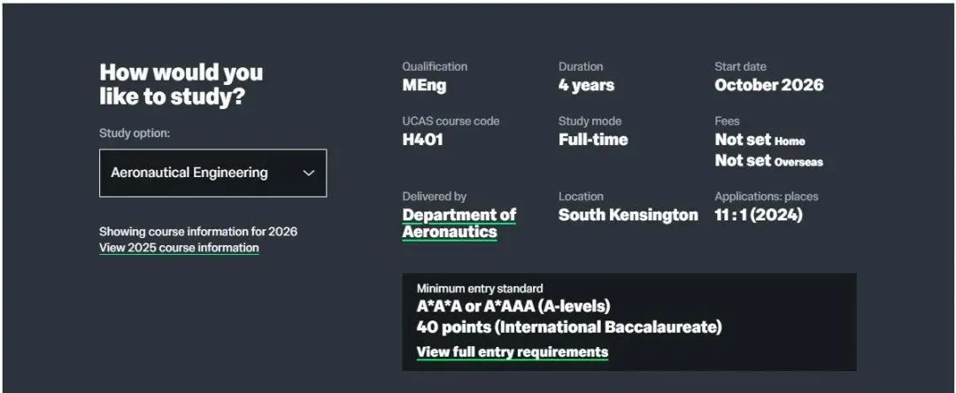Click the 'Not set Home' fee entry
Viewport: 956px width, 393px height.
point(759,140)
